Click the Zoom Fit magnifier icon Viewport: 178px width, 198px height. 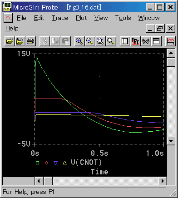pyautogui.click(x=111, y=41)
